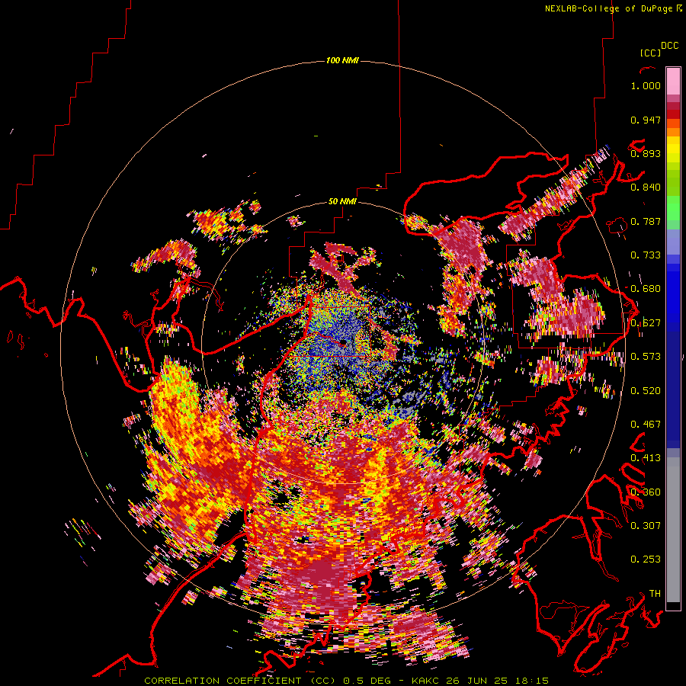The image size is (686, 686).
Task: Click the TH label at the legend bottom
Action: [x=655, y=594]
